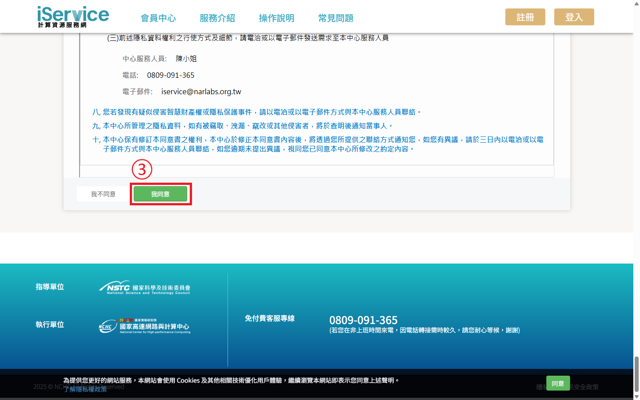Open the 常見問題 menu
The image size is (640, 400).
click(x=336, y=18)
